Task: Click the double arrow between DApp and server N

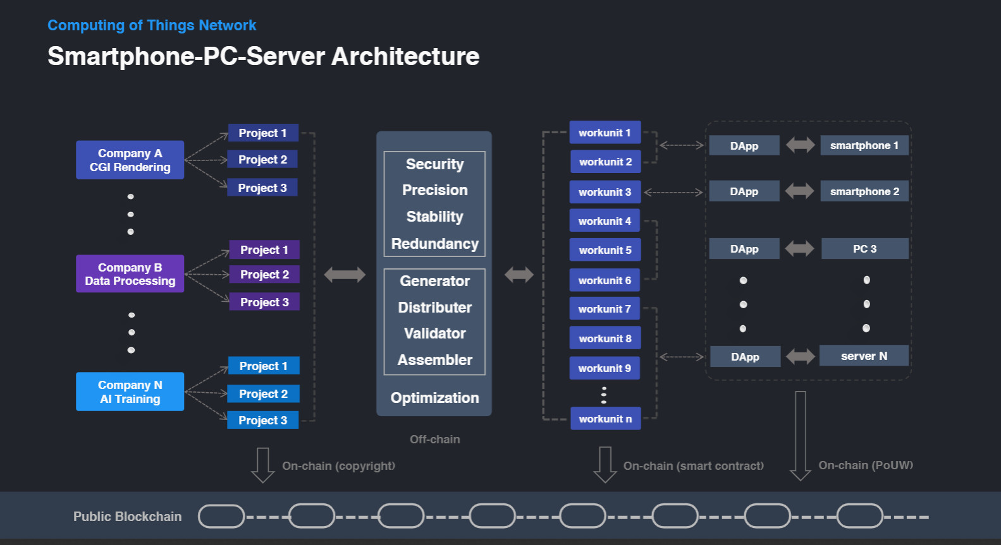Action: click(x=800, y=356)
